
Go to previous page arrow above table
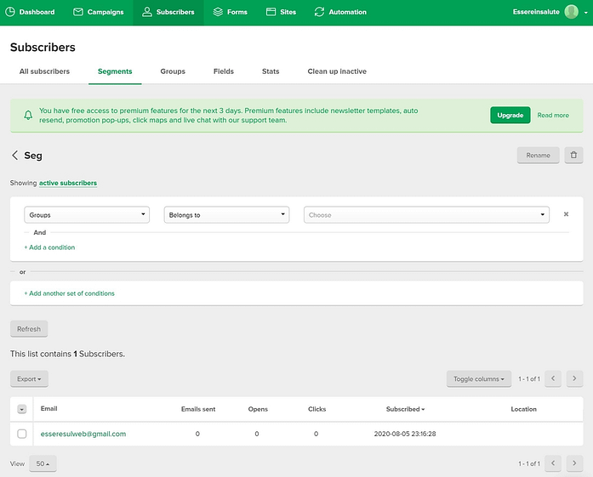(x=552, y=378)
